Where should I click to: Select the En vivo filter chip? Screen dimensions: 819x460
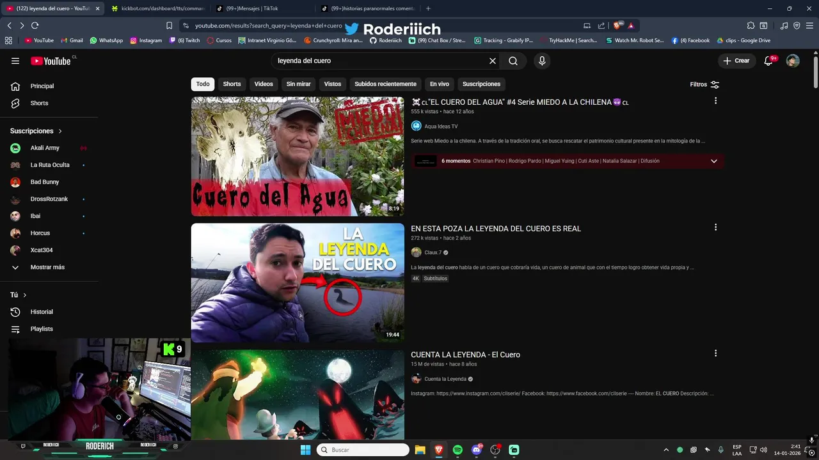click(440, 84)
